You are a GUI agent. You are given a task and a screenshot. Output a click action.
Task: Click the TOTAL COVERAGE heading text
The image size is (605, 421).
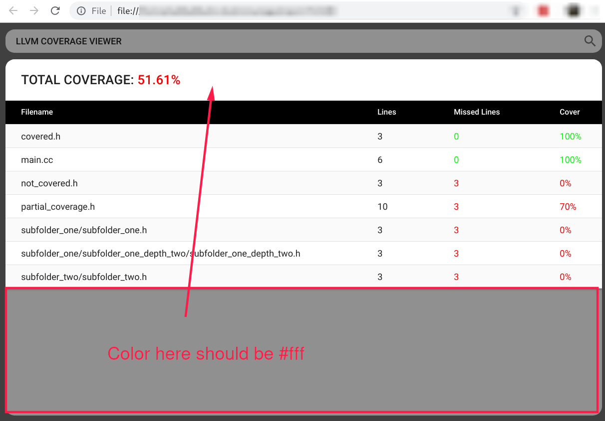77,80
